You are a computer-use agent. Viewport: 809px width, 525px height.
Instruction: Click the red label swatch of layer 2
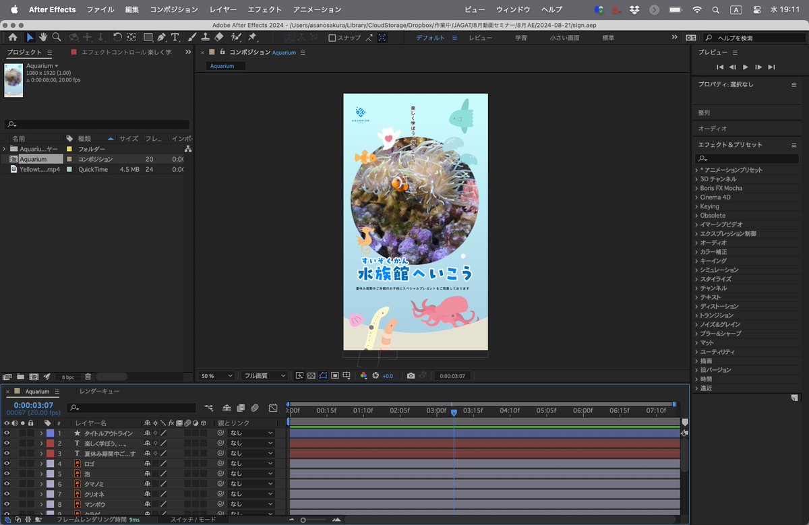50,443
